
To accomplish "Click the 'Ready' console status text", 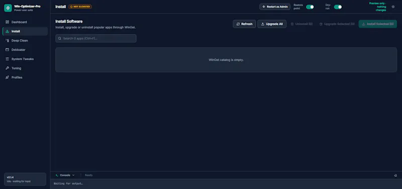I will pos(89,175).
